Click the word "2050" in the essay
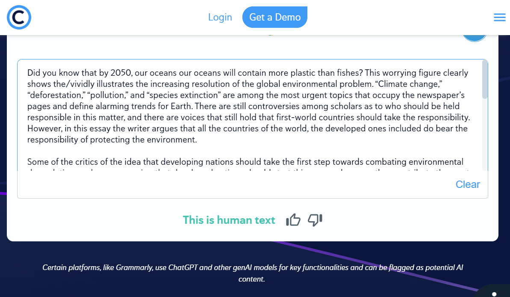The height and width of the screenshot is (297, 510). [x=120, y=73]
